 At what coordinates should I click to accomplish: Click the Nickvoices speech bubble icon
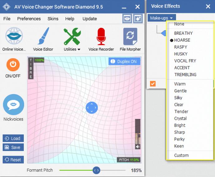pos(13,105)
